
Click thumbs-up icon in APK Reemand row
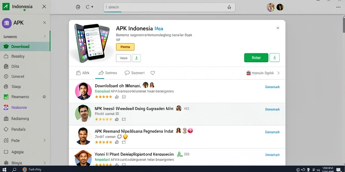(x=117, y=142)
